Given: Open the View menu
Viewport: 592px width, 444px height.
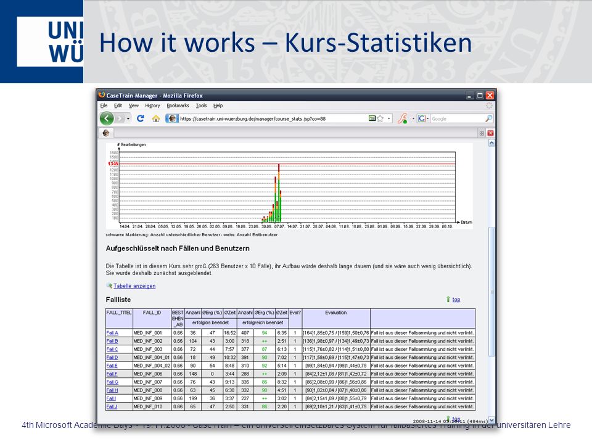Looking at the screenshot, I should [x=134, y=105].
